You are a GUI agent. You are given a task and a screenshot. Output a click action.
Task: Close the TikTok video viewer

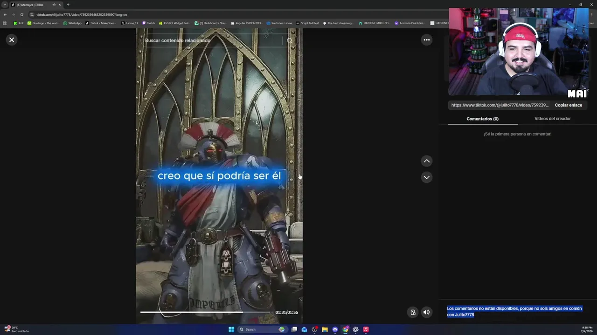pos(12,40)
